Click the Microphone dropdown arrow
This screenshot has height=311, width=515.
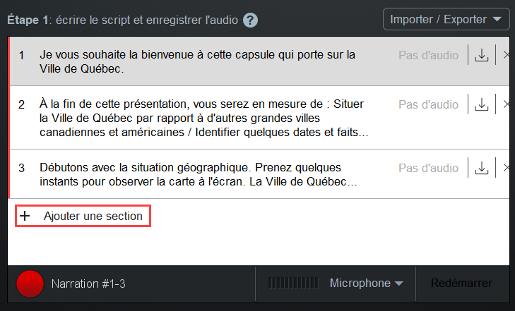click(398, 283)
